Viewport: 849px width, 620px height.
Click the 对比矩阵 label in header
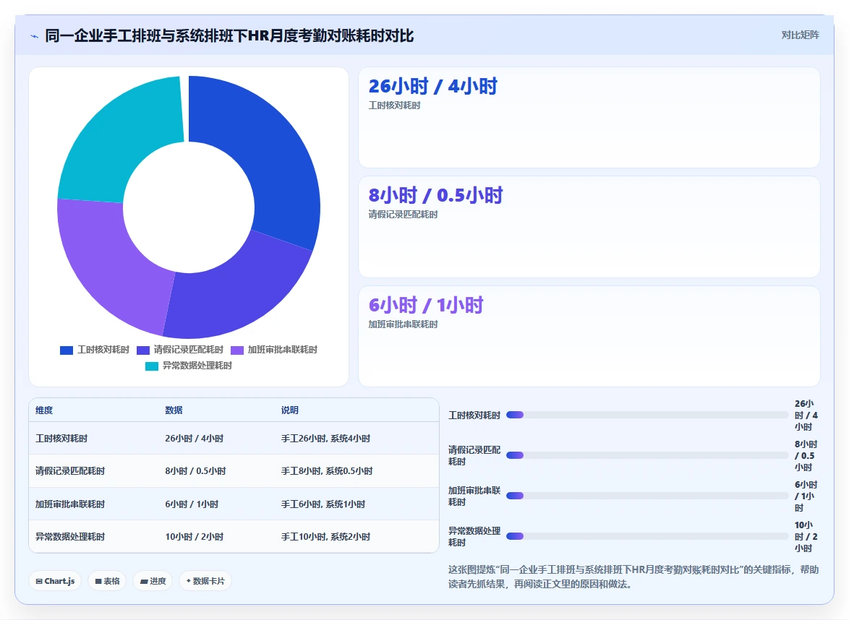800,35
